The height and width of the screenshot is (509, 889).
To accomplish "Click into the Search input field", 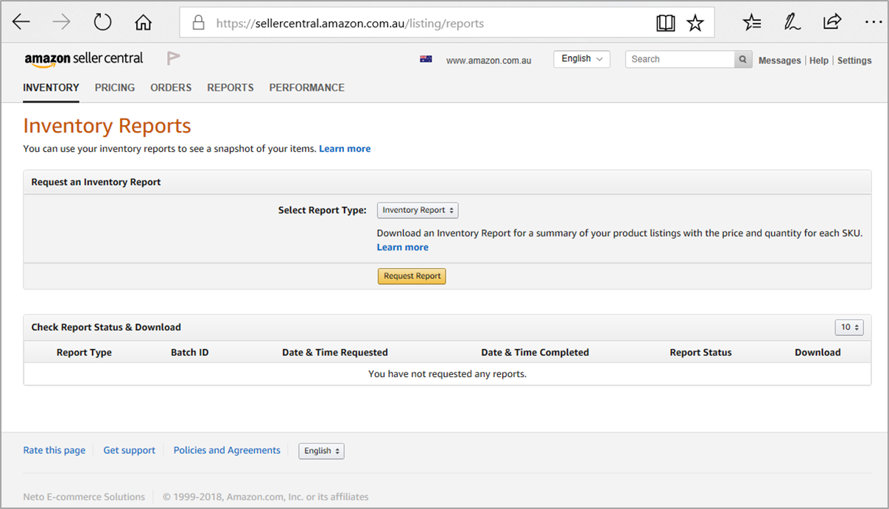I will [680, 60].
